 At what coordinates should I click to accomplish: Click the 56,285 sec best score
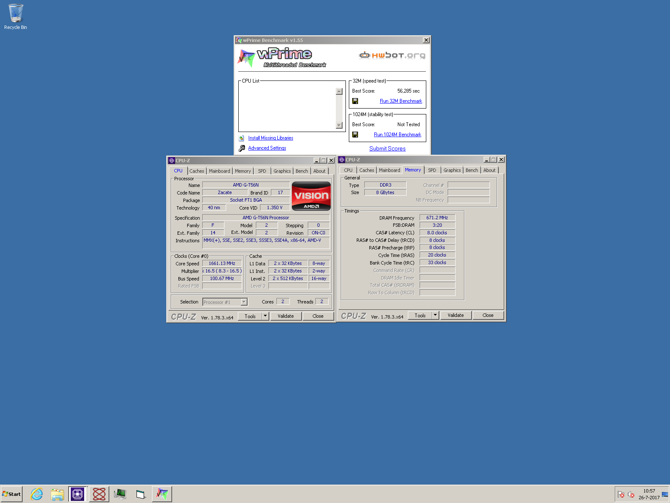point(408,91)
